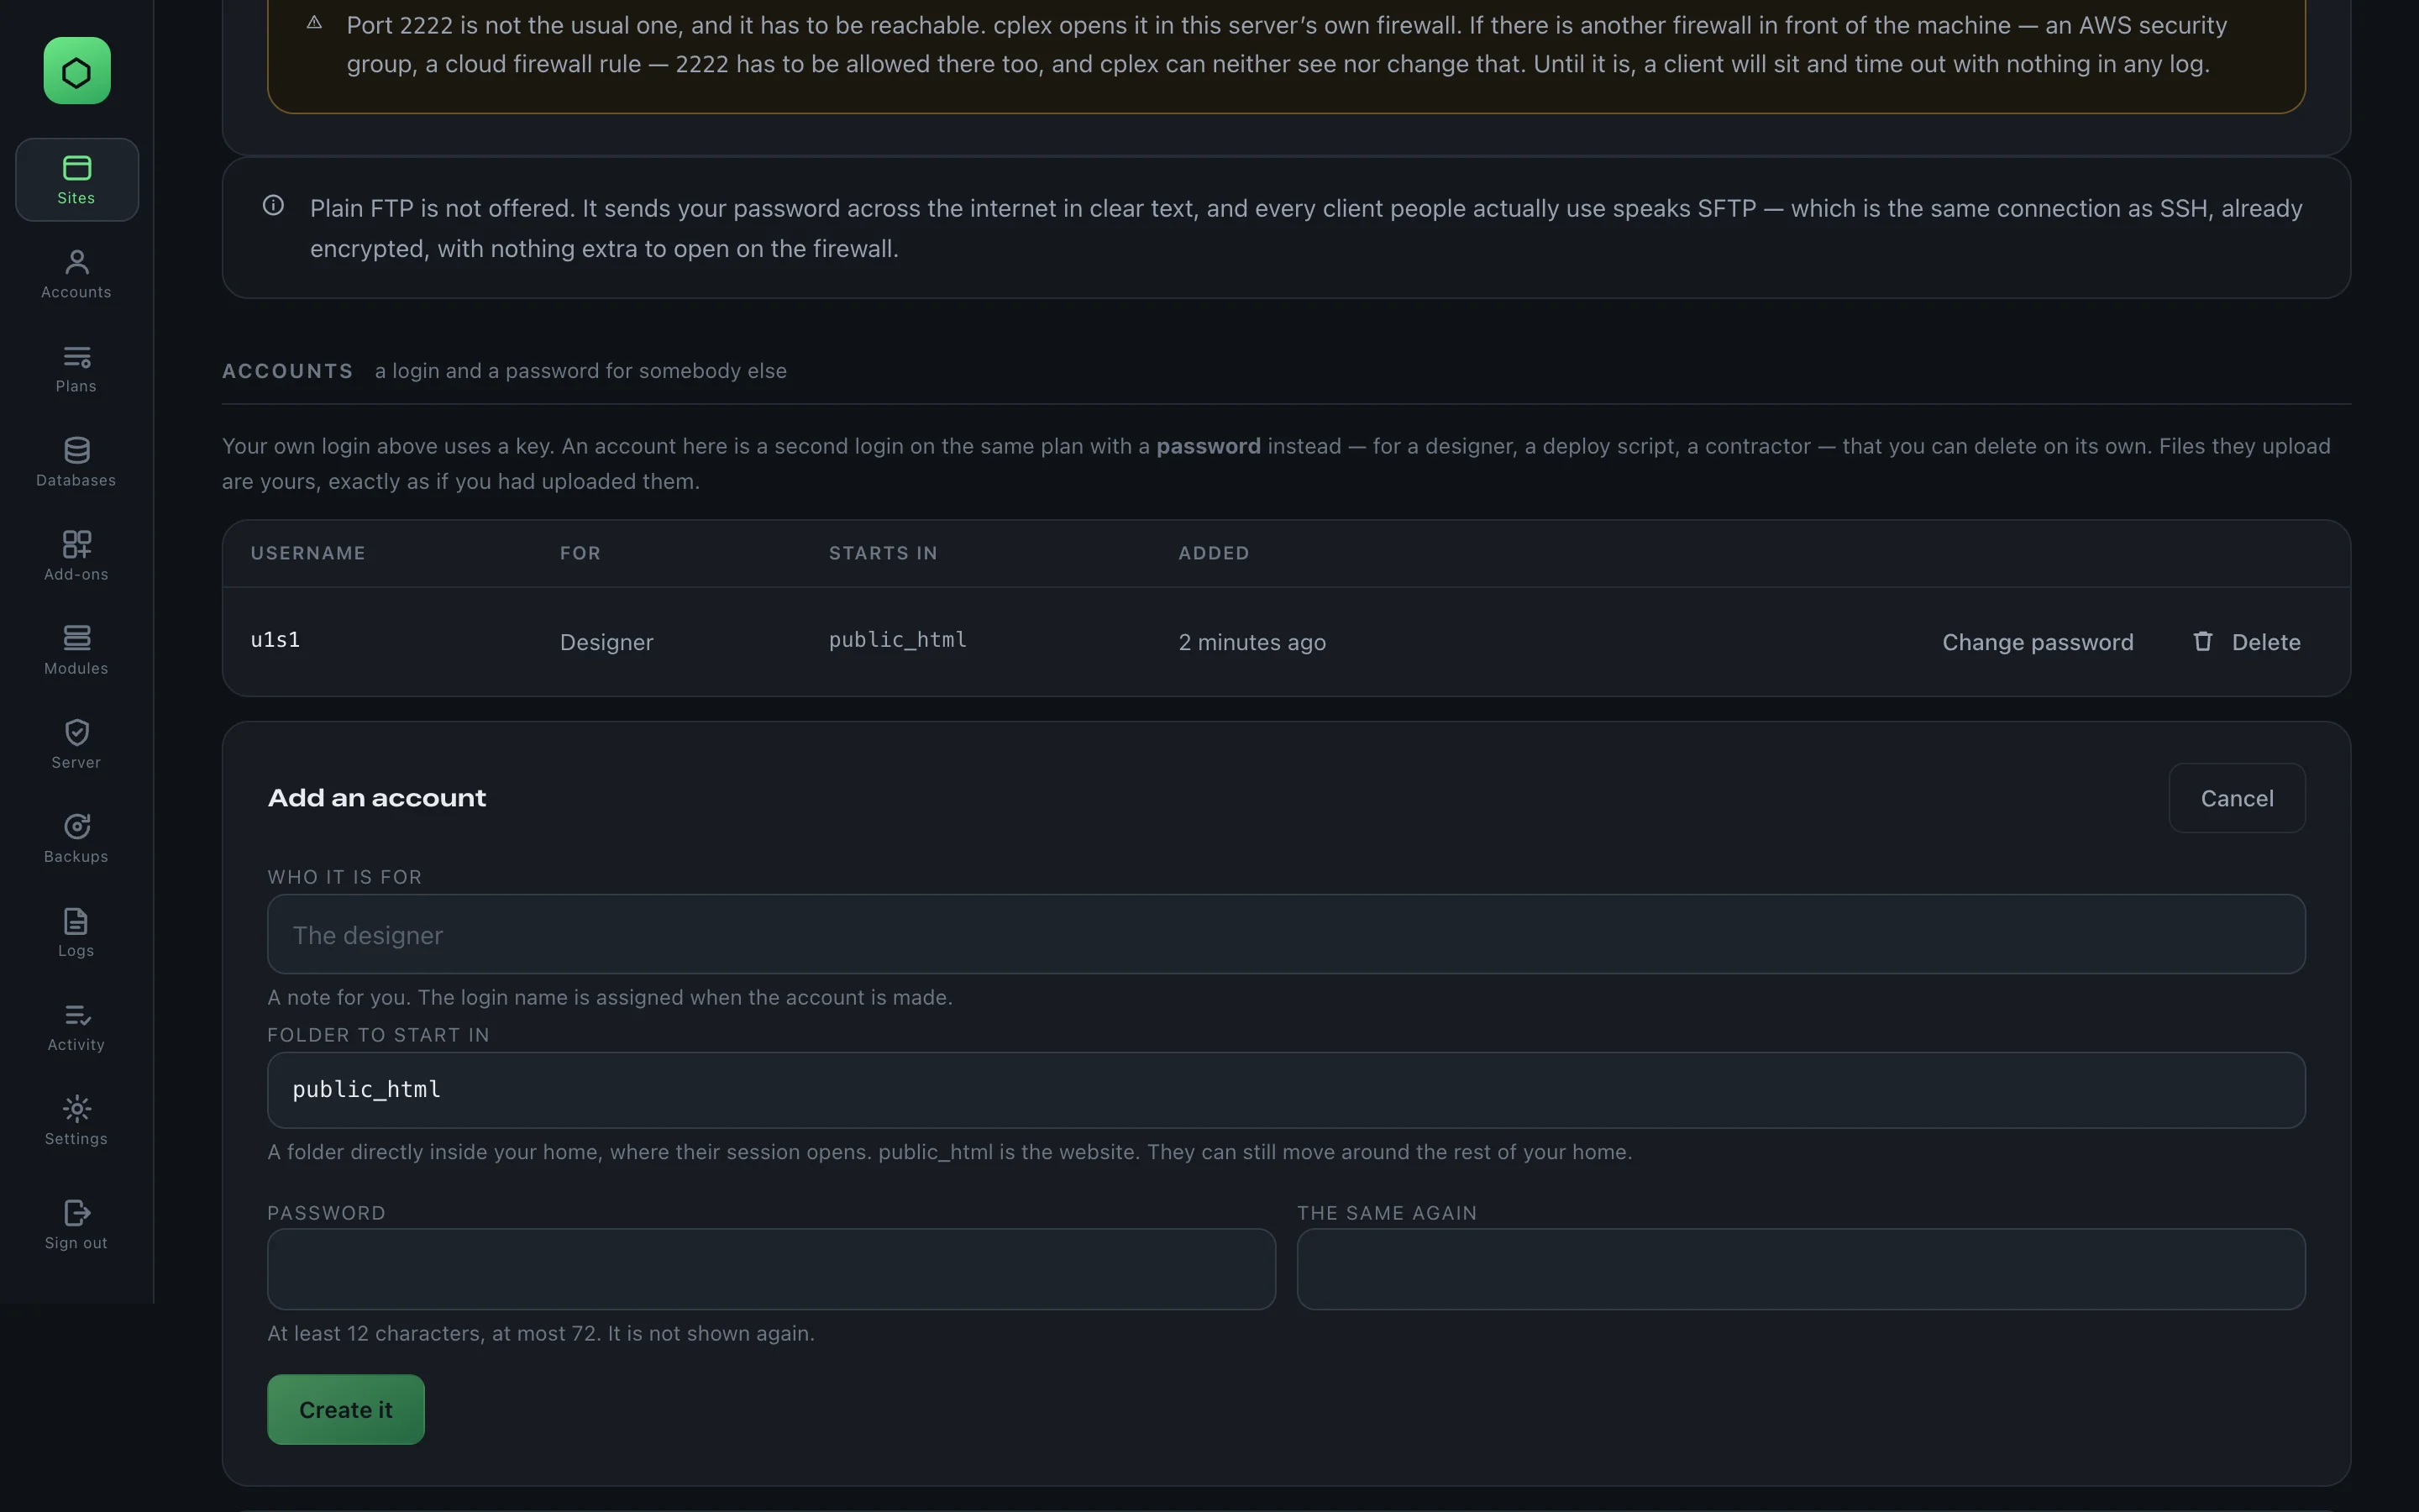Click public_html in the Starts in column

[898, 640]
